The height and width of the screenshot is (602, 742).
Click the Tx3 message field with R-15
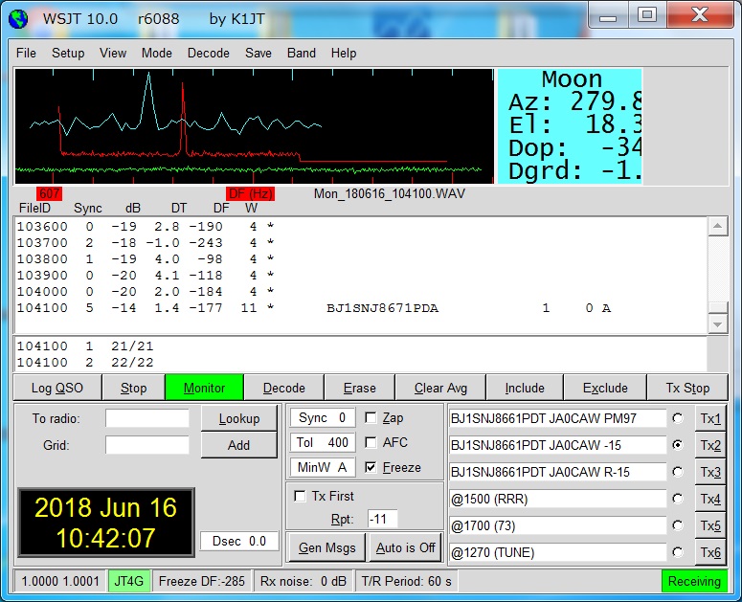pyautogui.click(x=557, y=472)
